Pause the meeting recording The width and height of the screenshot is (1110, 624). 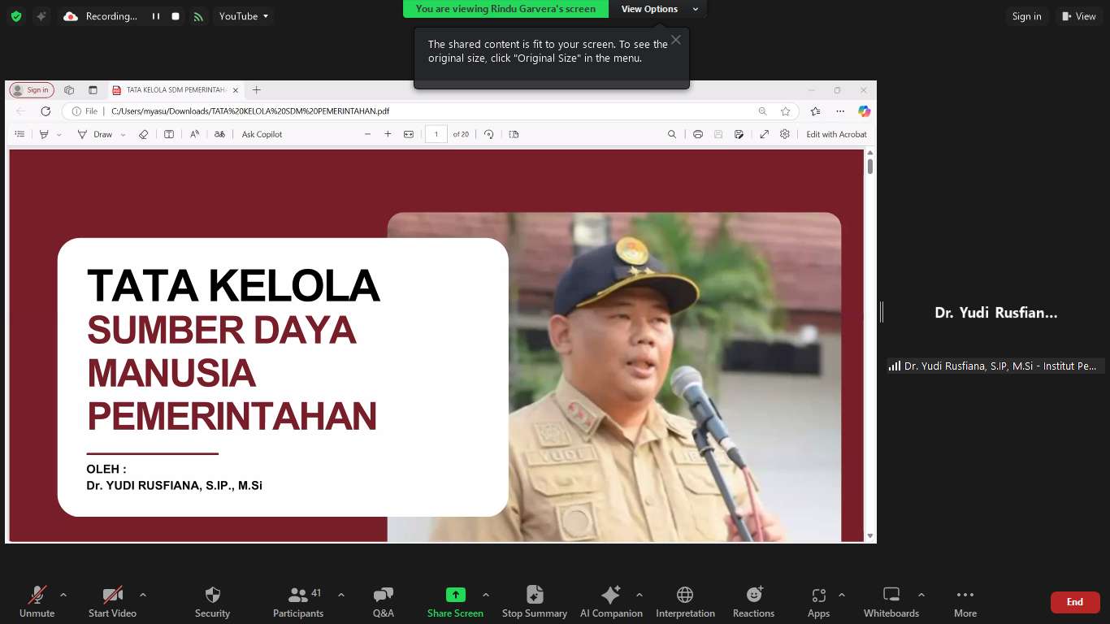(x=156, y=16)
